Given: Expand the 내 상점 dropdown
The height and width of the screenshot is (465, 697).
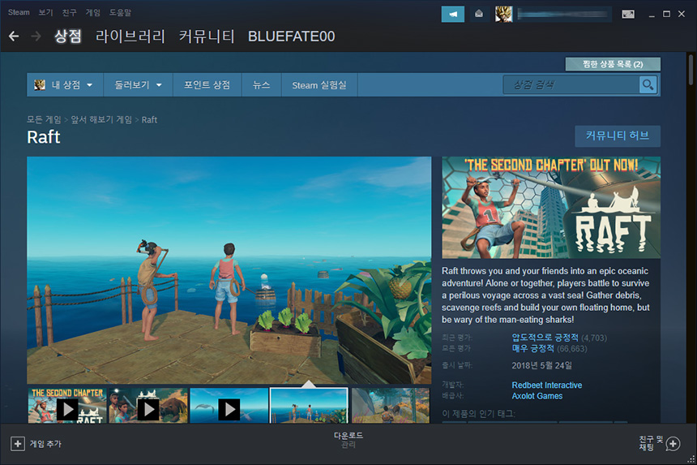Looking at the screenshot, I should coord(65,84).
